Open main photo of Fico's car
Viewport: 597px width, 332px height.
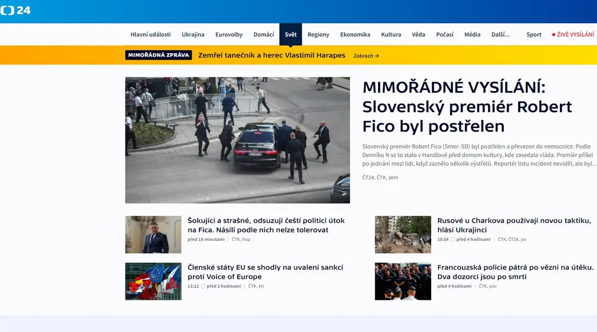click(238, 140)
